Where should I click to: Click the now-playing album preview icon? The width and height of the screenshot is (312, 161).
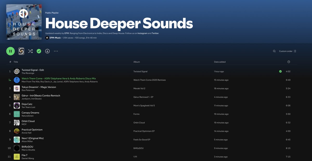coord(21,51)
